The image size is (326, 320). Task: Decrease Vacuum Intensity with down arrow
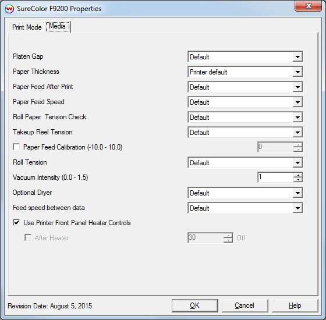298,180
